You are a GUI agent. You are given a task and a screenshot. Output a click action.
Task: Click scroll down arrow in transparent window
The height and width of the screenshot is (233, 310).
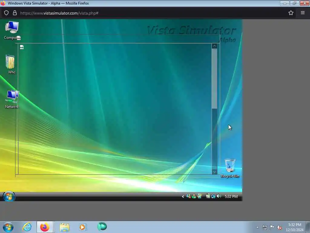pyautogui.click(x=215, y=172)
